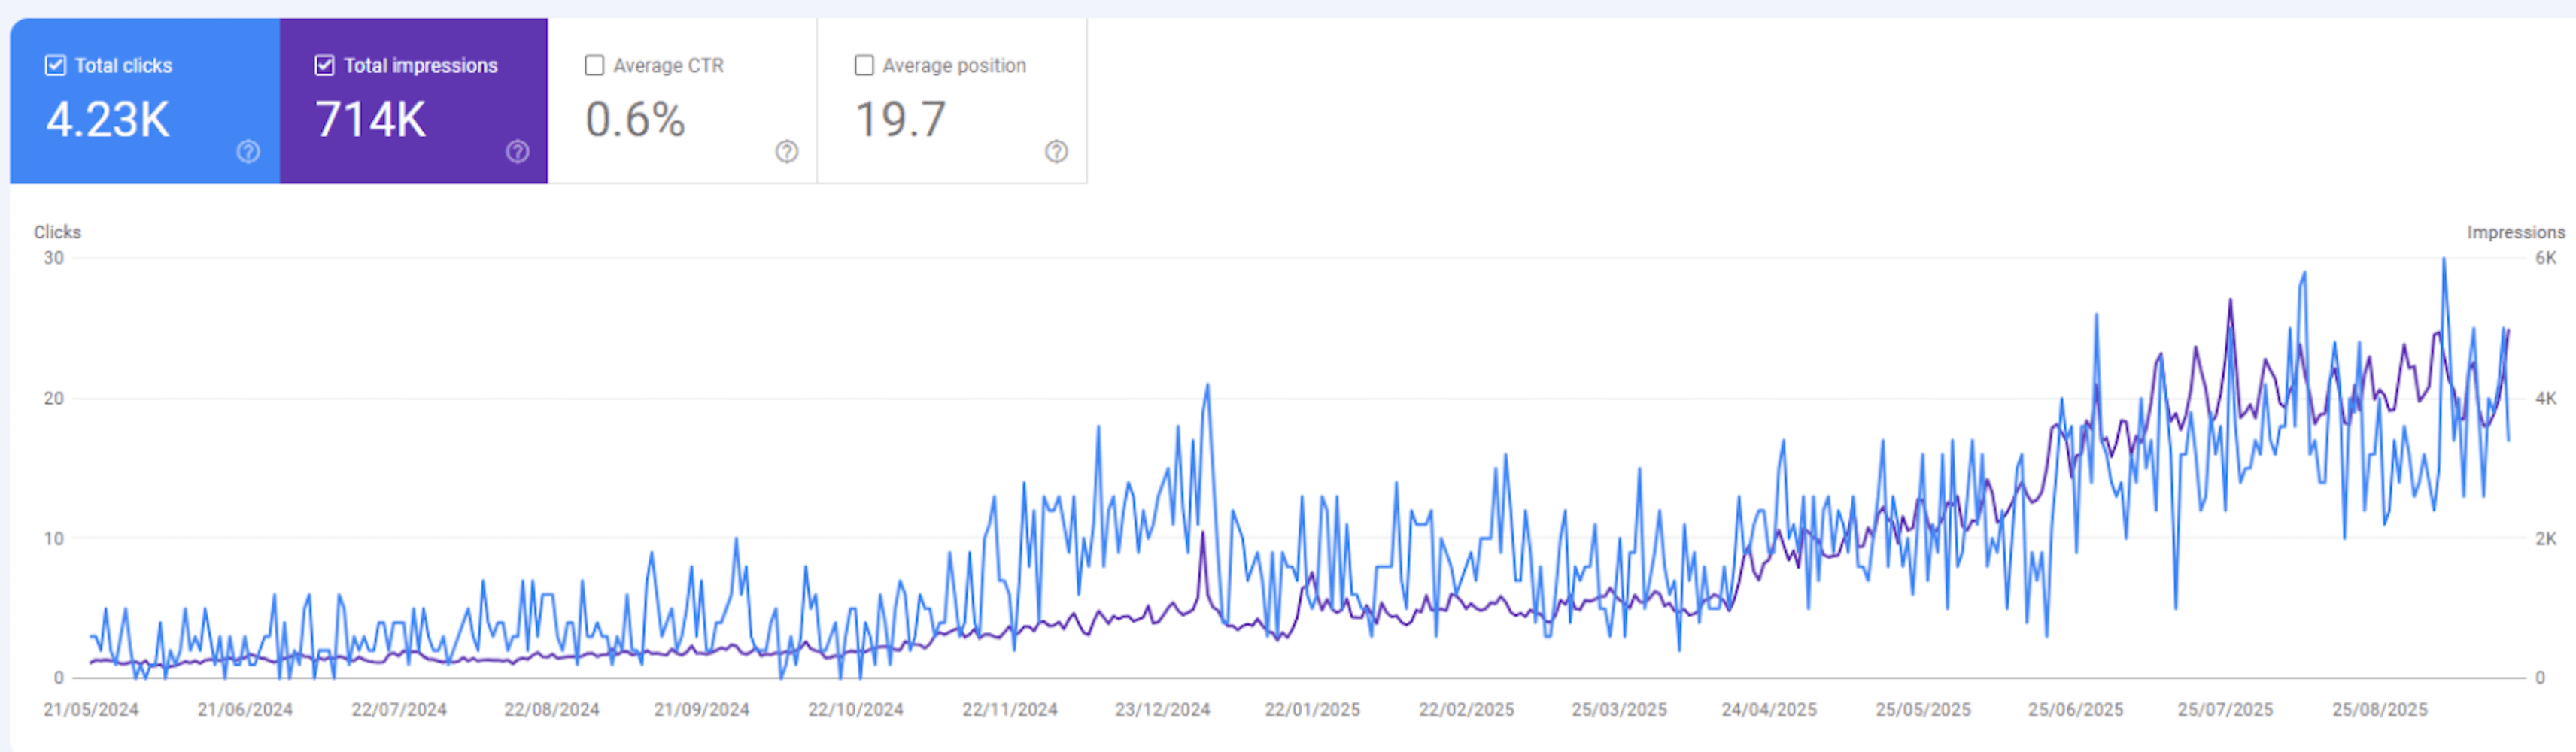Image resolution: width=2576 pixels, height=752 pixels.
Task: Uncheck the Total impressions checkbox
Action: [x=324, y=65]
